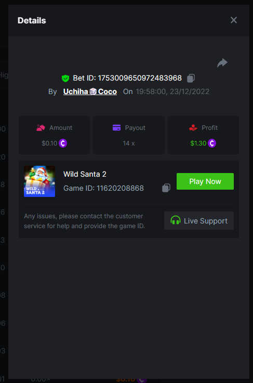This screenshot has height=383, width=253.
Task: Copy the Game ID using copy icon
Action: (x=166, y=188)
